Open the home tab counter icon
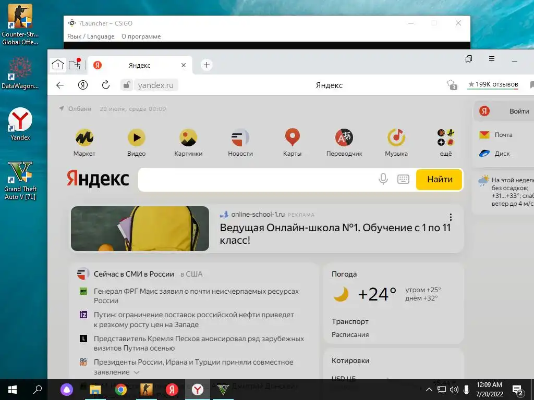Screen dimensions: 534x400 coord(58,65)
